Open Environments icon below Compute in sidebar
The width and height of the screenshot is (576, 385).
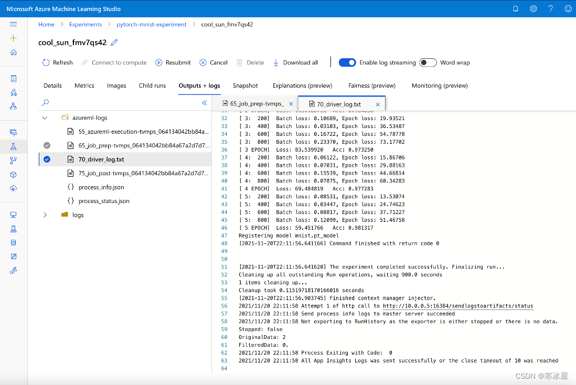(x=14, y=229)
